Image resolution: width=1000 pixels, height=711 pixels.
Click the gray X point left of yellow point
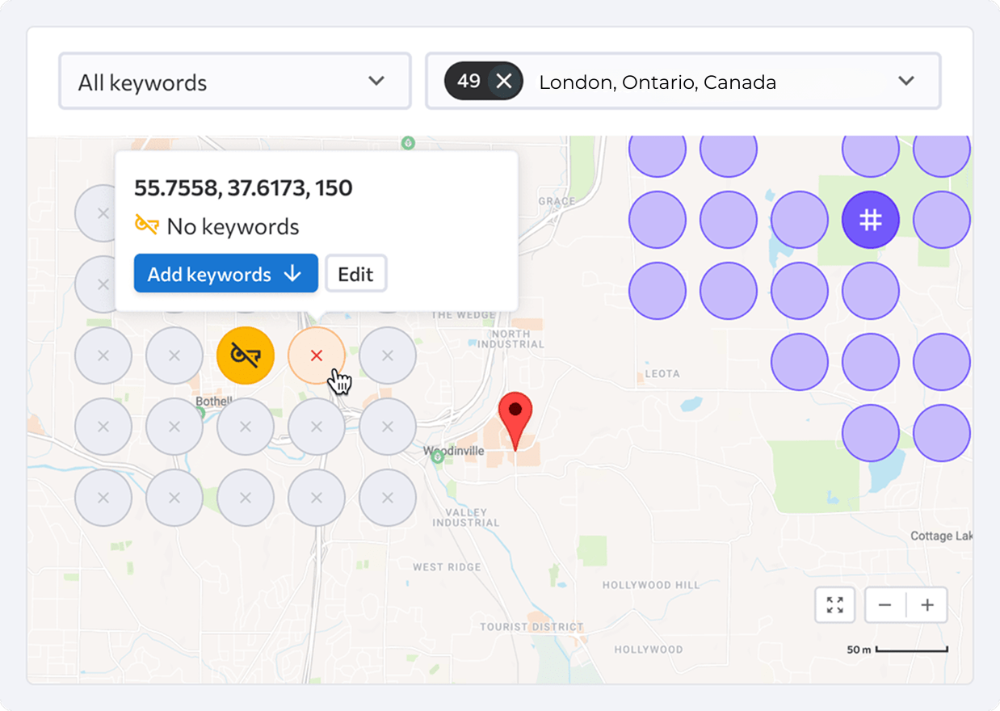(x=174, y=355)
